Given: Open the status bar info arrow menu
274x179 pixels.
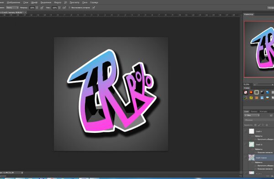Looking at the screenshot, I should (x=22, y=173).
